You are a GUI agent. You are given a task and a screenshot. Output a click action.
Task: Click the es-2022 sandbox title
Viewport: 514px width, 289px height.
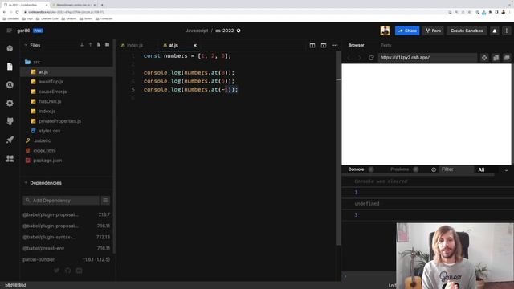(x=225, y=31)
